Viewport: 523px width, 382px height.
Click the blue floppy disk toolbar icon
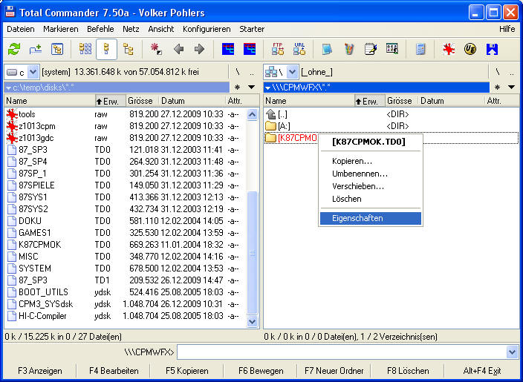[x=492, y=49]
